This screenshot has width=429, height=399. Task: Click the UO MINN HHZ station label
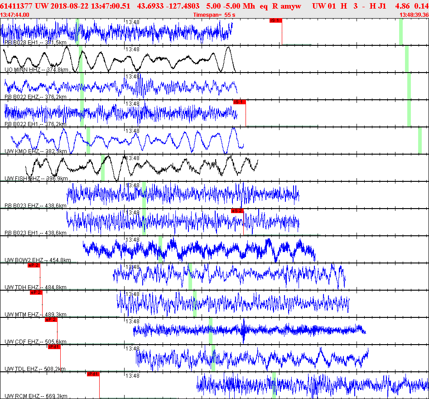tap(36, 69)
